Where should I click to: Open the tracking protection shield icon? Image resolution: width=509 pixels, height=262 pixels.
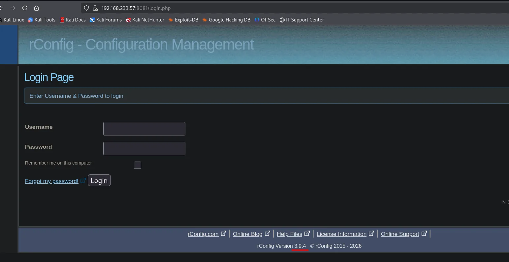(x=87, y=8)
